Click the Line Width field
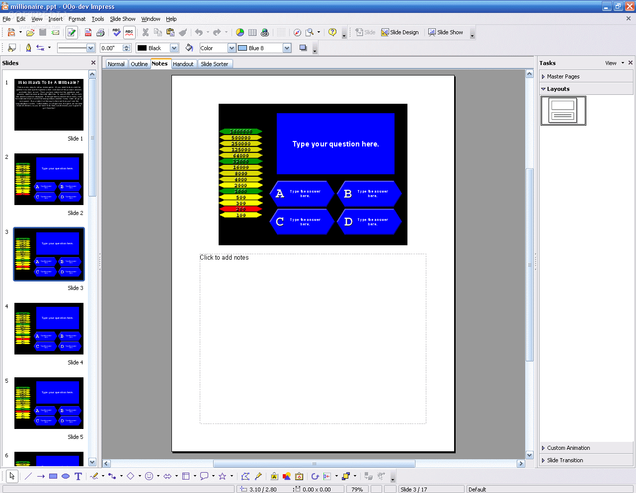This screenshot has height=493, width=636. click(x=112, y=48)
